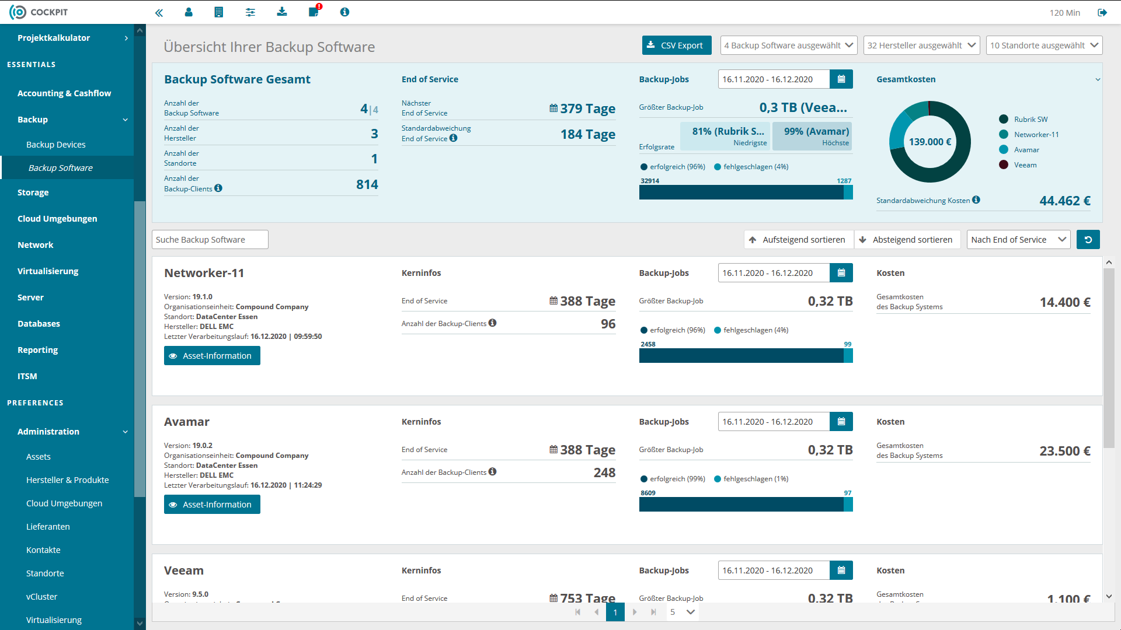Click info icon for Networker-11 Backup-Clients

pos(493,323)
